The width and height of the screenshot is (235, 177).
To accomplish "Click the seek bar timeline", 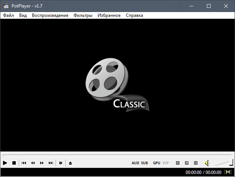I will coord(117,156).
